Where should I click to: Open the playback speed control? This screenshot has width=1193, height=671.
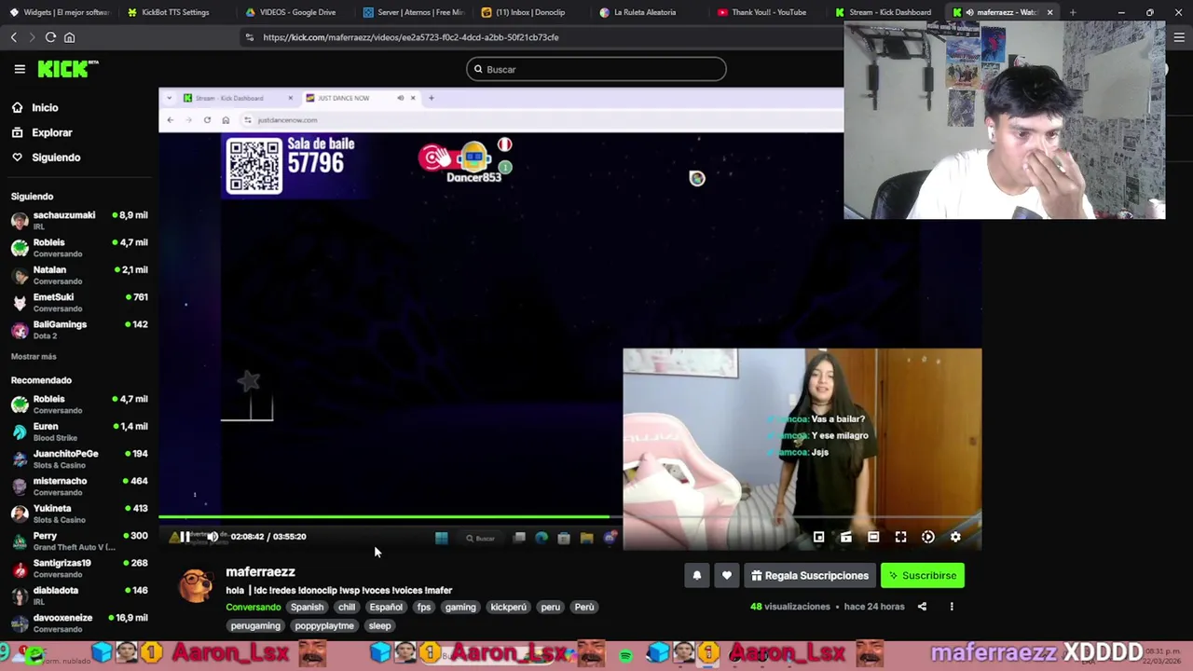click(928, 537)
